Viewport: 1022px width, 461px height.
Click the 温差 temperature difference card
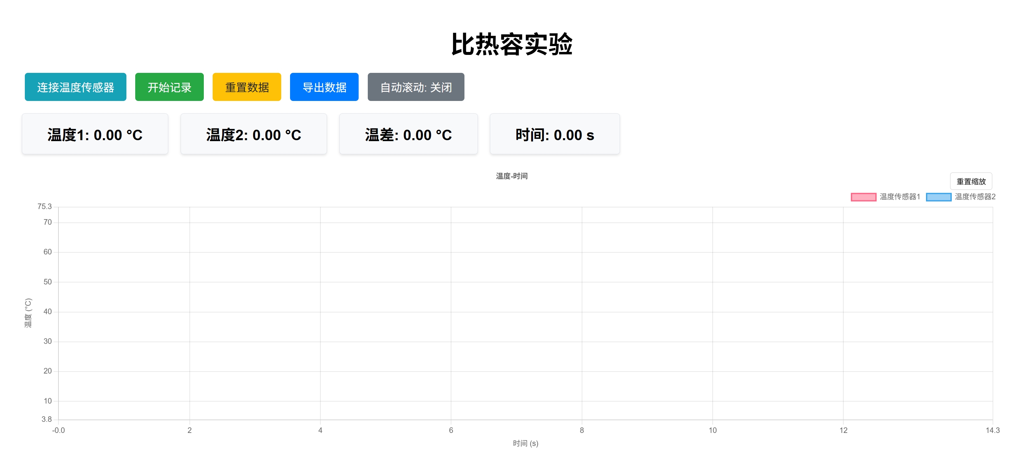point(408,134)
